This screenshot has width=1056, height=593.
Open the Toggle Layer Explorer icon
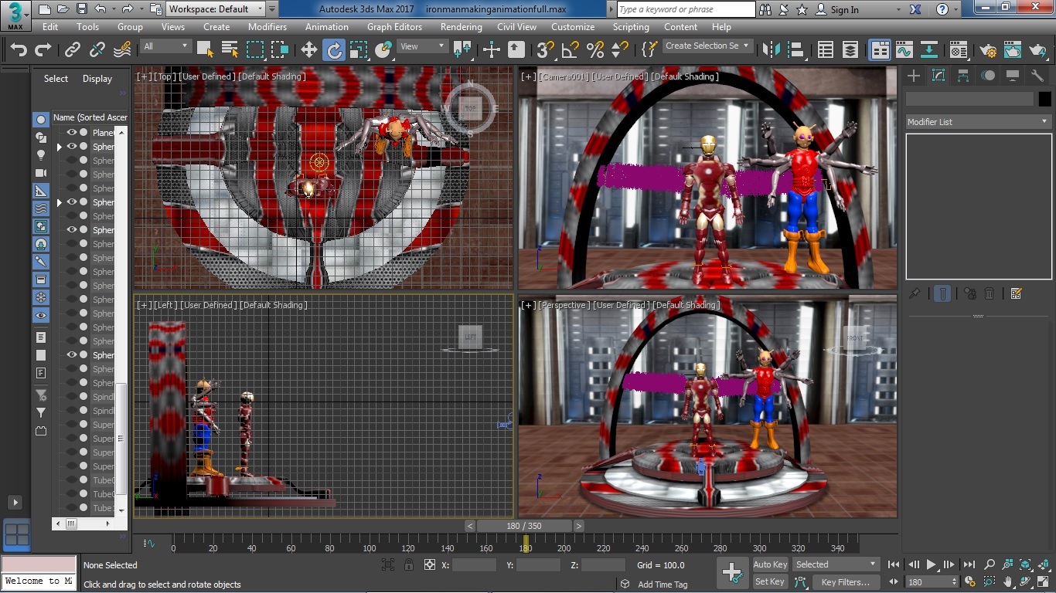pyautogui.click(x=850, y=50)
